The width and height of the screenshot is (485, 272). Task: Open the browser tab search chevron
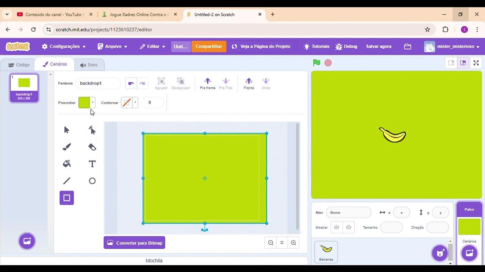[x=7, y=14]
